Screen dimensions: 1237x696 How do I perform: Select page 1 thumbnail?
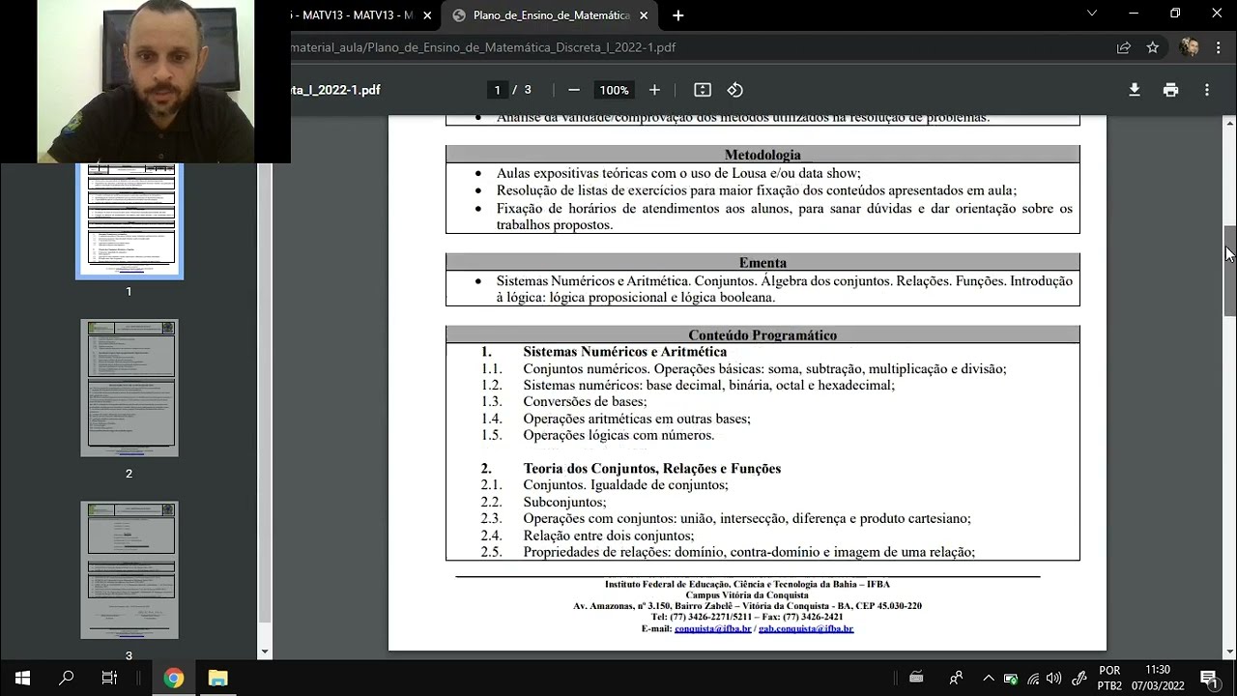pos(129,220)
